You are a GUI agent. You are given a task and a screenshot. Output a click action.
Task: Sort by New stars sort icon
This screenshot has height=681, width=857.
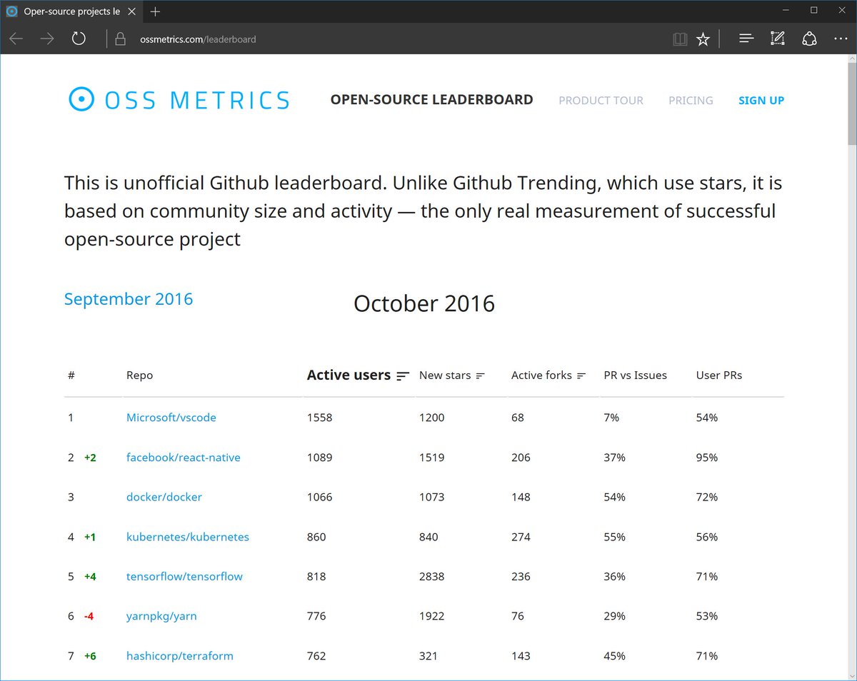480,375
